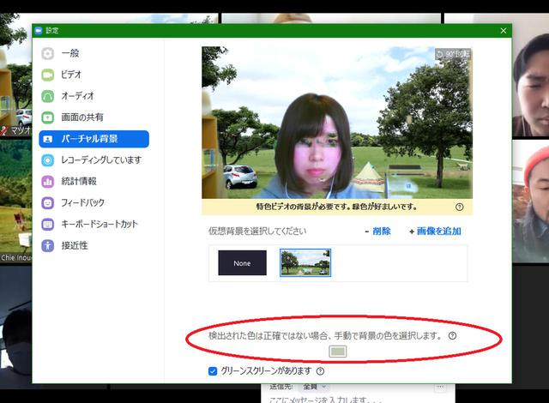Click the 画面の共有 share screen icon
This screenshot has width=549, height=403.
pyautogui.click(x=48, y=117)
